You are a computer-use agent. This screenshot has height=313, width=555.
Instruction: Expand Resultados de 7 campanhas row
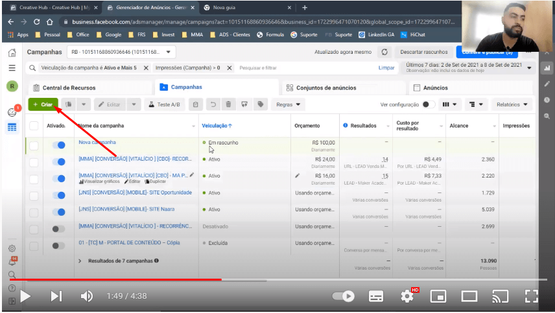[80, 261]
